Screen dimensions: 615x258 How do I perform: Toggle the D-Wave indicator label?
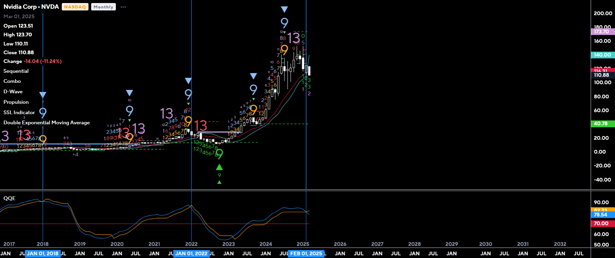click(x=13, y=92)
